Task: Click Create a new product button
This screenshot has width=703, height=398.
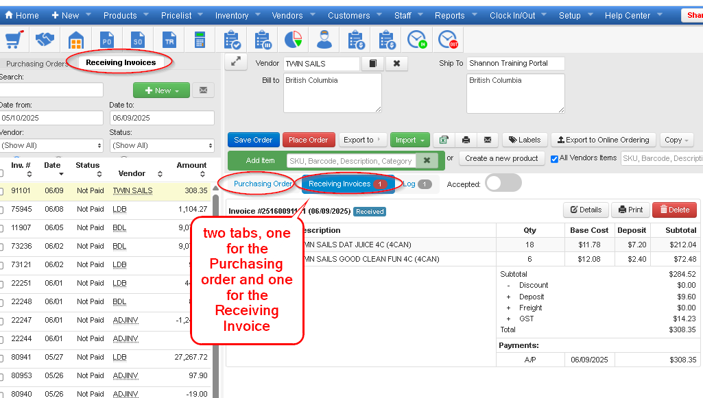Action: tap(501, 158)
